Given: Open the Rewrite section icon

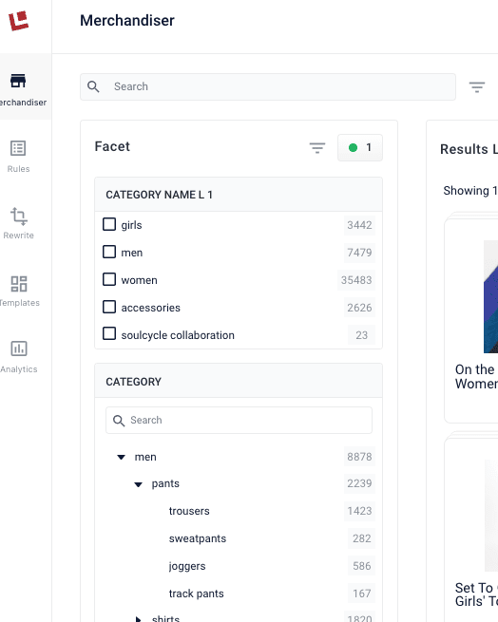Looking at the screenshot, I should click(x=18, y=217).
